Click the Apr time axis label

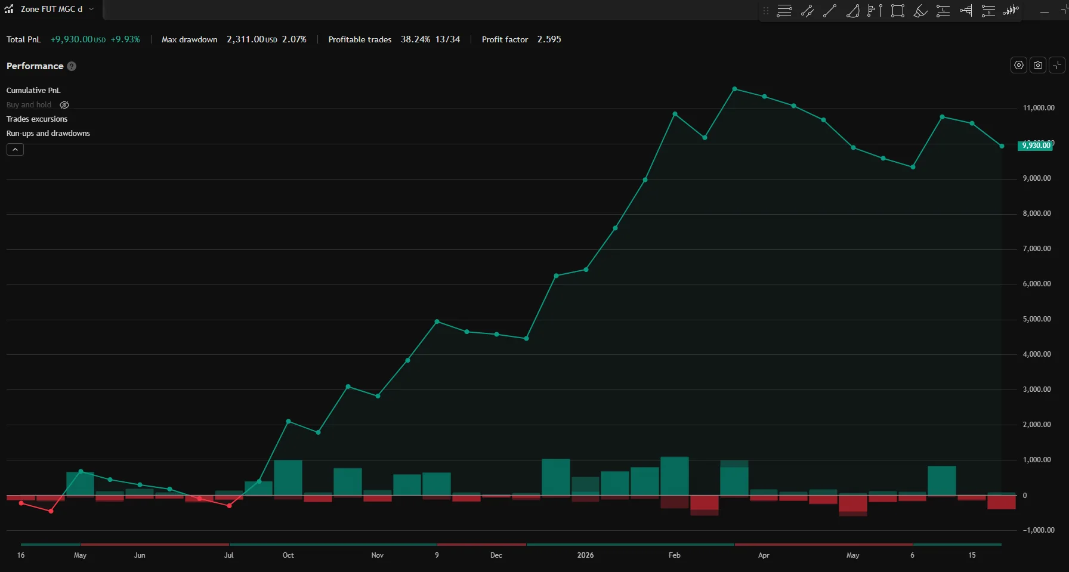coord(764,555)
